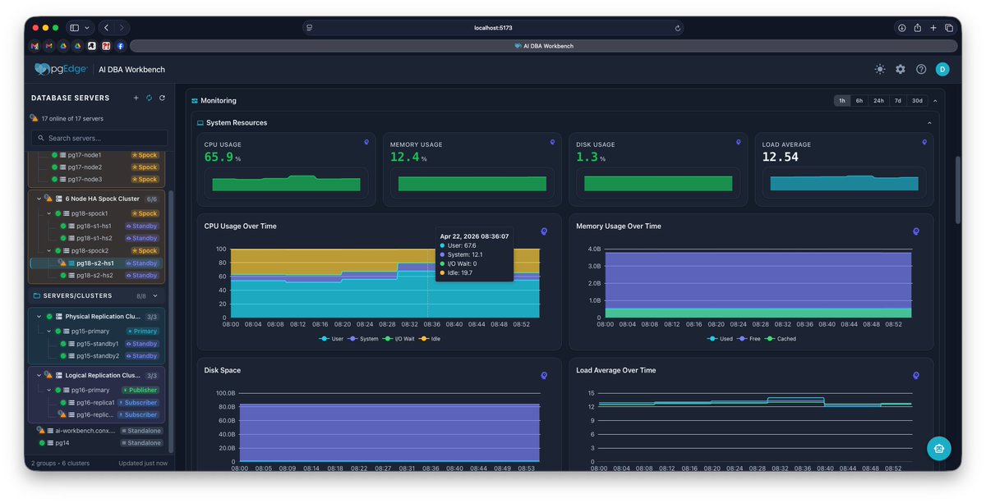986x503 pixels.
Task: Toggle Free series in Memory chart legend
Action: (749, 339)
